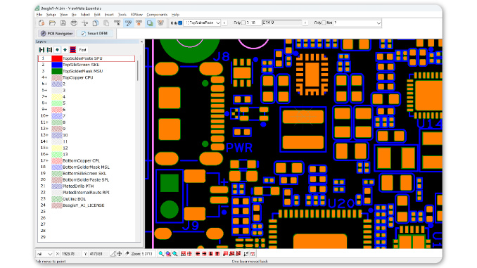Screen dimensions: 477x268
Task: Click the red TopSolderPaste color swatch
Action: 57,58
